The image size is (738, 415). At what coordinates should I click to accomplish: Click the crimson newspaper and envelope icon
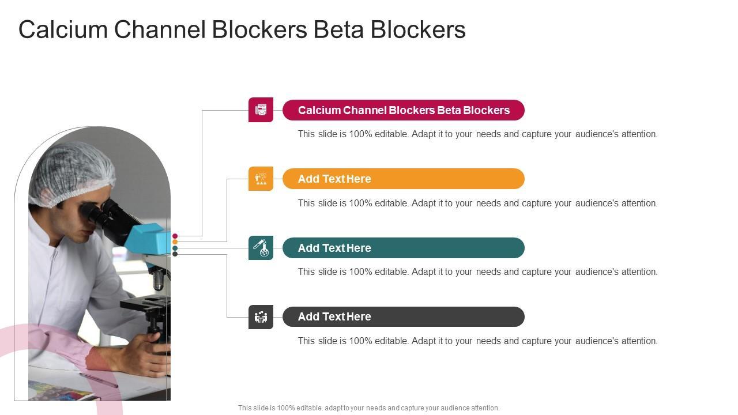point(261,110)
